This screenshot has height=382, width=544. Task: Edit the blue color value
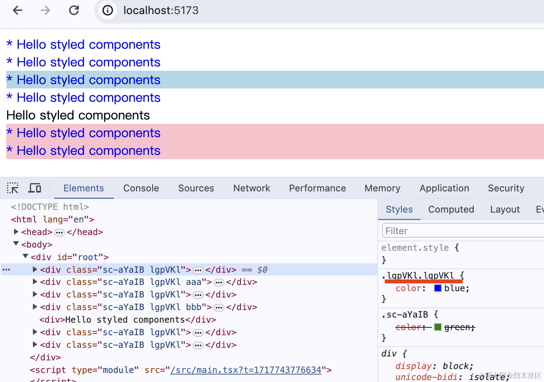454,288
